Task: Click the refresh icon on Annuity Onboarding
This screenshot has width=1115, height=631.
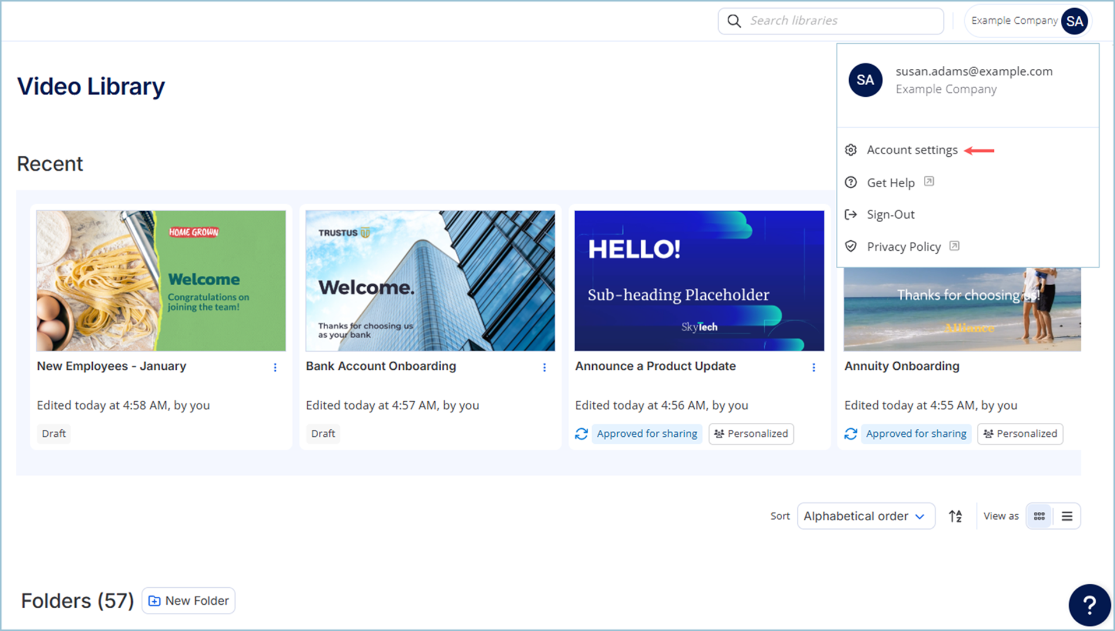Action: click(851, 434)
